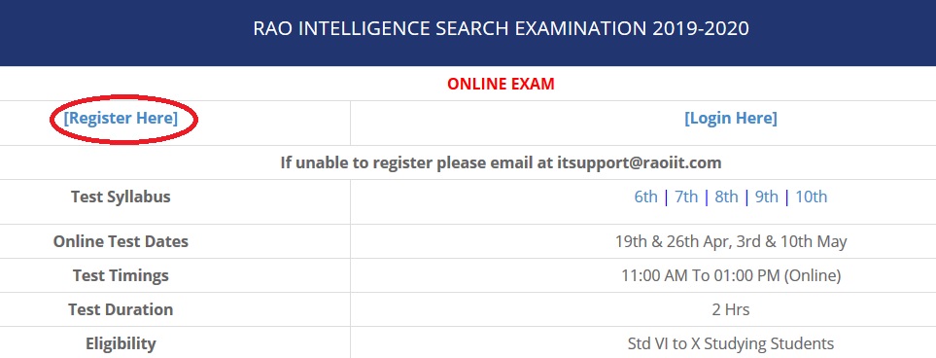This screenshot has width=936, height=358.
Task: Open the Register Here link
Action: [121, 118]
